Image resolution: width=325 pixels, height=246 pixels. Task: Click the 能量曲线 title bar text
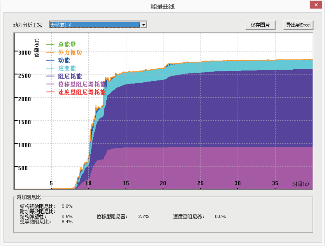click(162, 6)
